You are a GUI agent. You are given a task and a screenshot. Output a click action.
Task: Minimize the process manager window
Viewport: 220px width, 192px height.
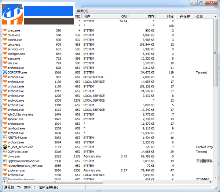(194, 3)
